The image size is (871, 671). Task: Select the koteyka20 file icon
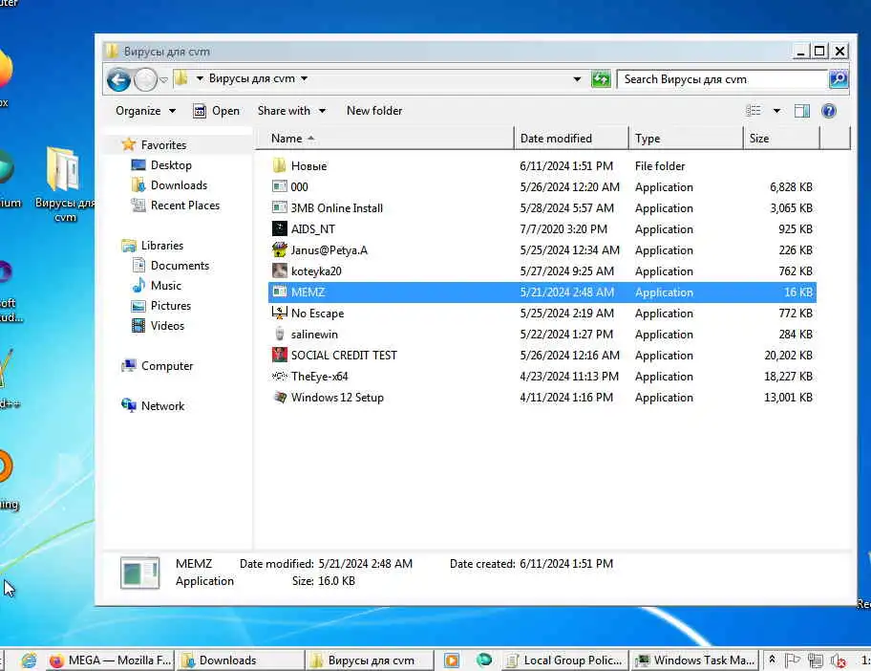[280, 271]
